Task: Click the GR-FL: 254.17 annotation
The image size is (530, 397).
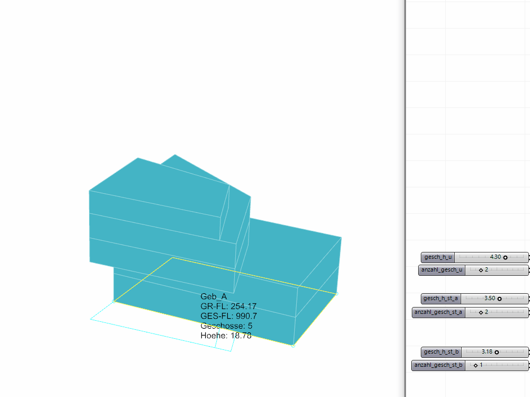Action: pos(228,306)
